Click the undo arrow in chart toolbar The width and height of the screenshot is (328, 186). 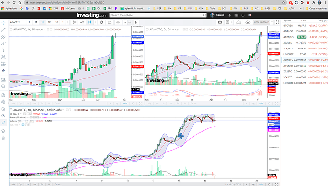click(125, 22)
